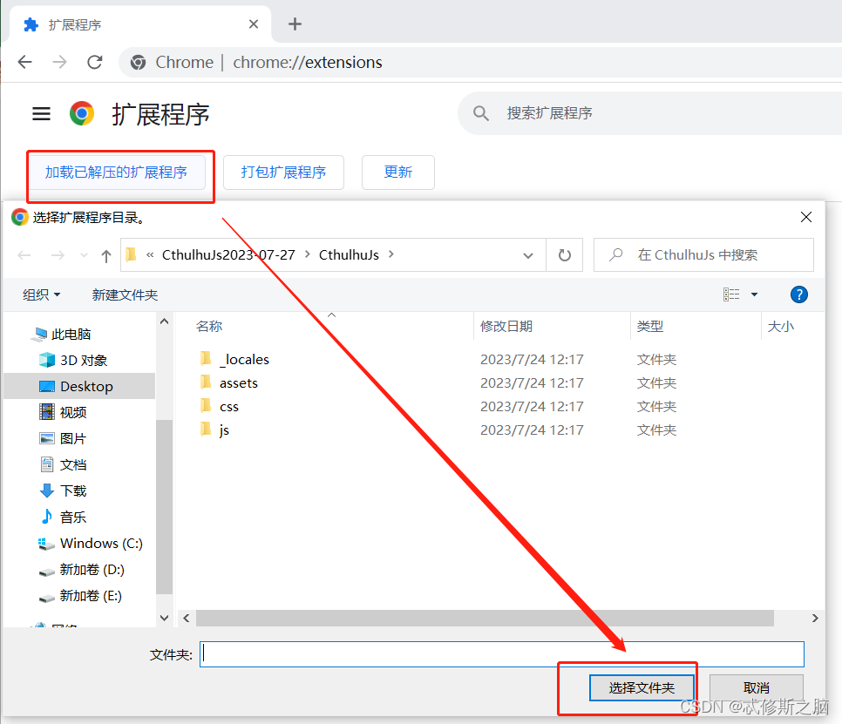Open a new tab with plus button
This screenshot has height=724, width=842.
pos(295,24)
